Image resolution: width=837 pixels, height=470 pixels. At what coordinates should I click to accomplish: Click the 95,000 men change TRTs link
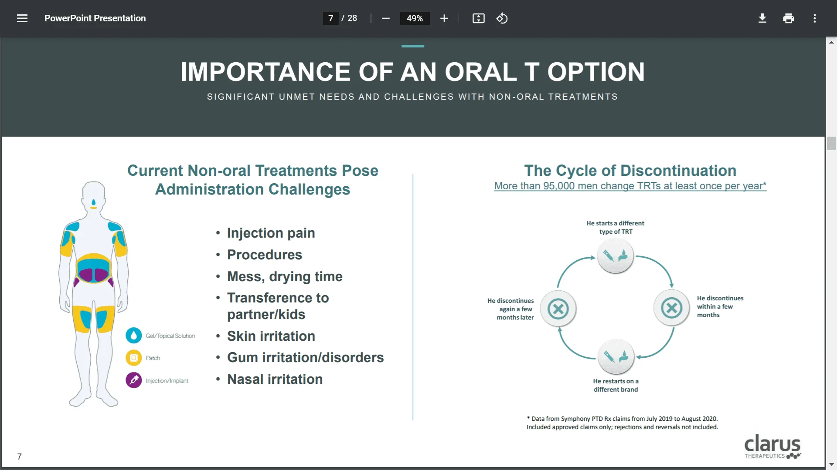tap(630, 186)
